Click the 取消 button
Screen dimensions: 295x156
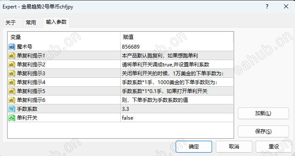(234, 147)
